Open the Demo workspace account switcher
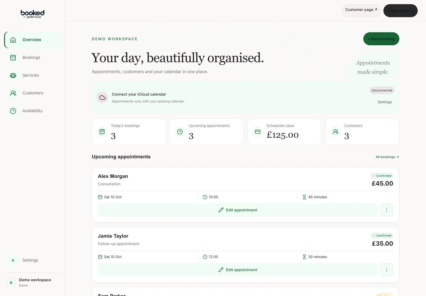This screenshot has width=426, height=296. (x=32, y=282)
